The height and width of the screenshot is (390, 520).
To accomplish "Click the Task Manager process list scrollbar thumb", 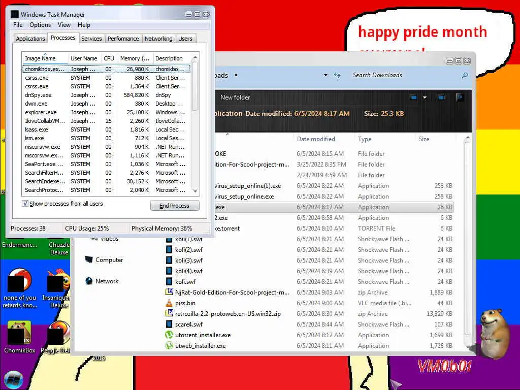I will pos(195,87).
